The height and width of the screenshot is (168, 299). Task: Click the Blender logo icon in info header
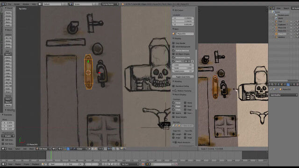coord(122,4)
